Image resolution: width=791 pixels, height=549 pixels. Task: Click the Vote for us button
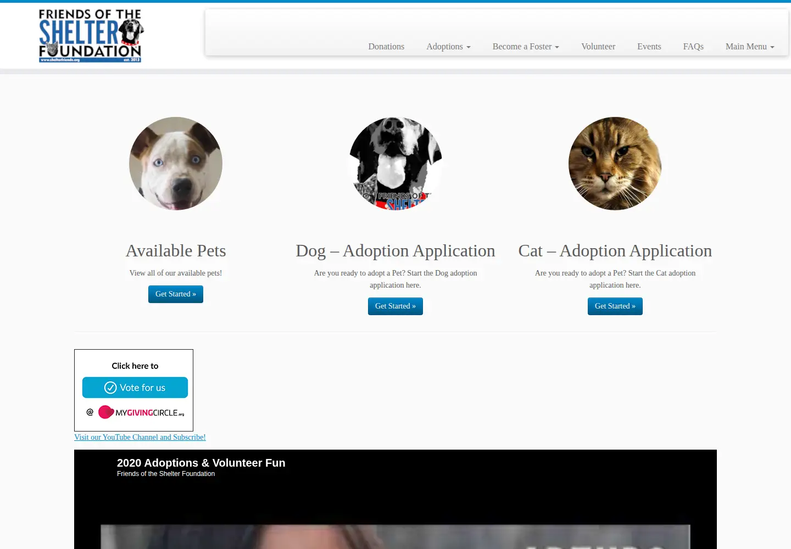pyautogui.click(x=135, y=388)
